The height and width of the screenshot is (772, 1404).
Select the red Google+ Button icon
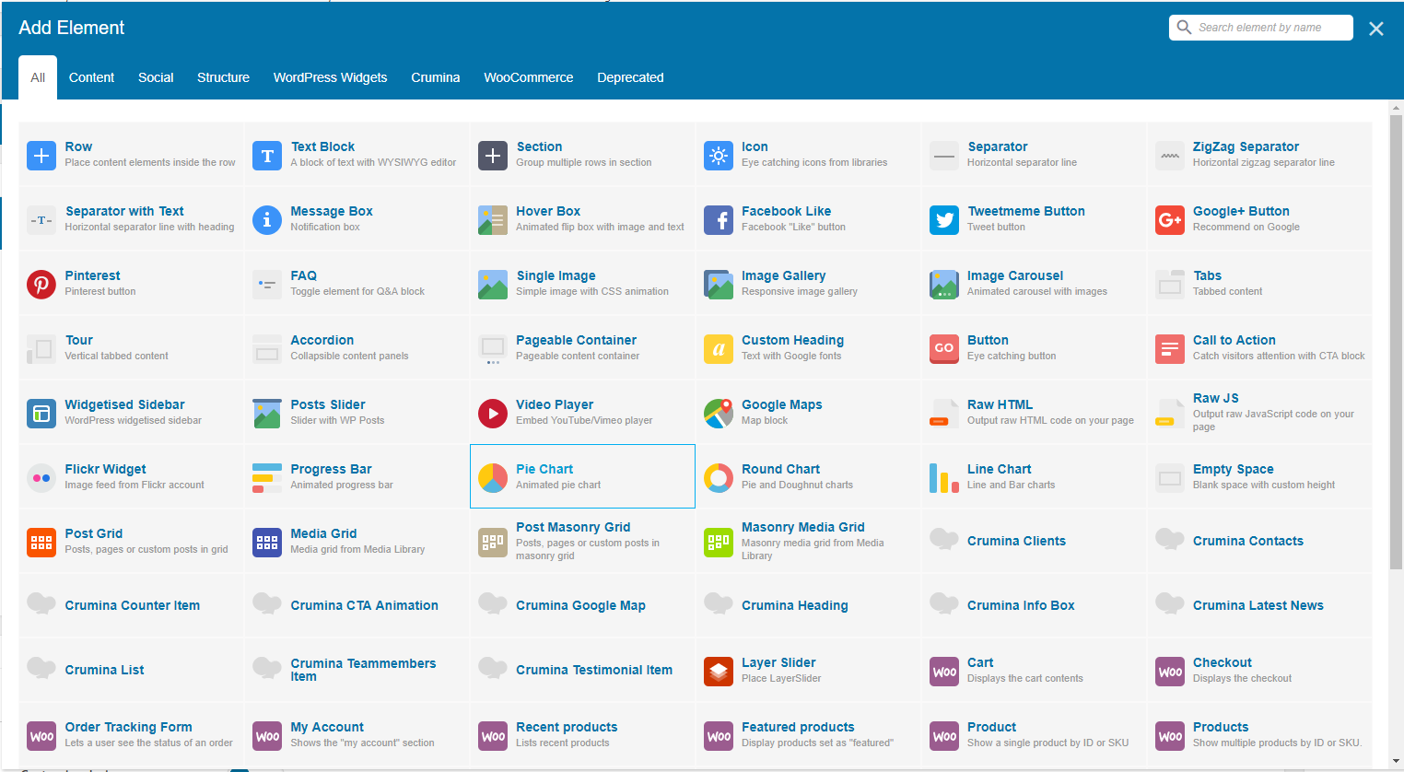pos(1170,220)
